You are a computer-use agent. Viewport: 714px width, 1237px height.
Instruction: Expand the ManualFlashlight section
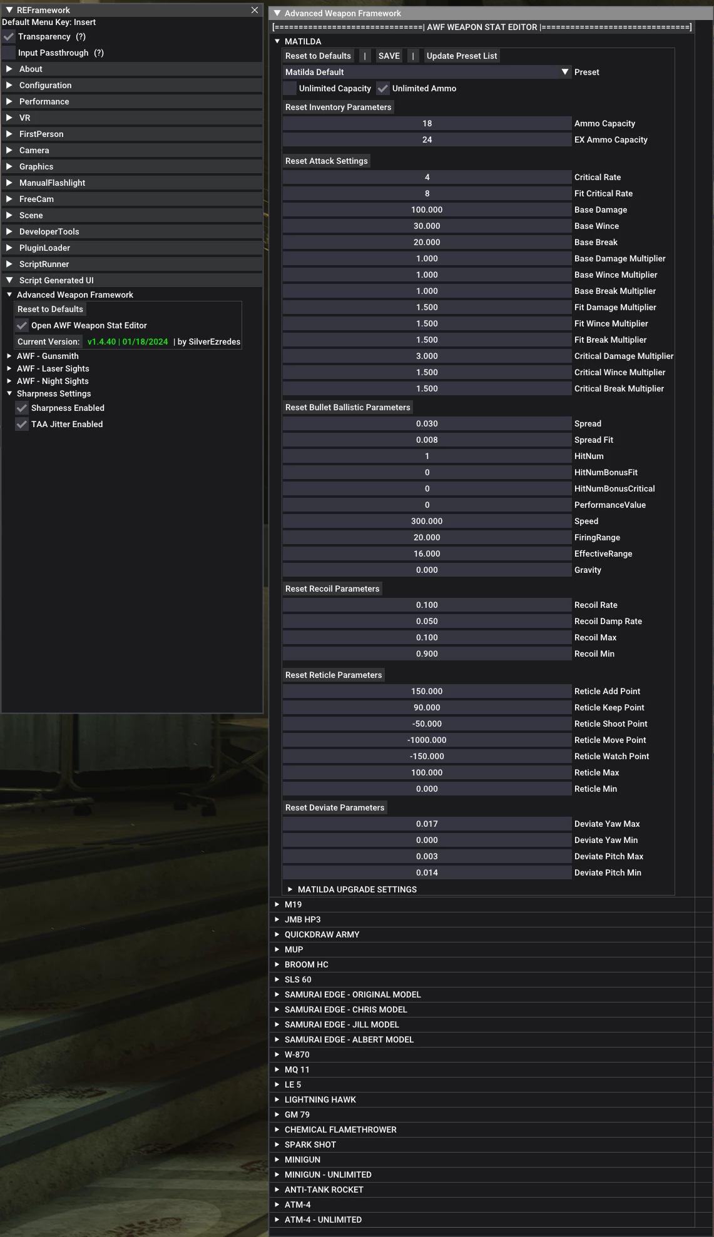coord(132,183)
